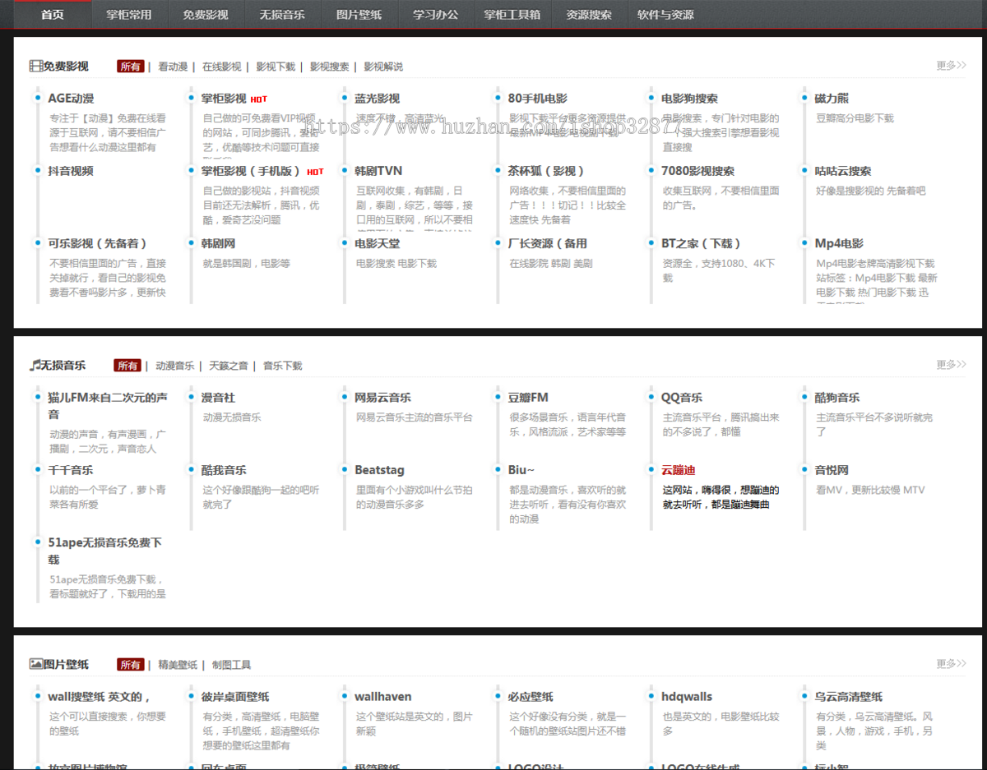987x770 pixels.
Task: Open the Beatstag link
Action: click(379, 470)
